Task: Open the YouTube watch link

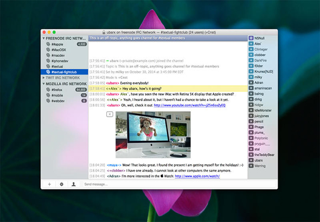Action: click(x=190, y=105)
